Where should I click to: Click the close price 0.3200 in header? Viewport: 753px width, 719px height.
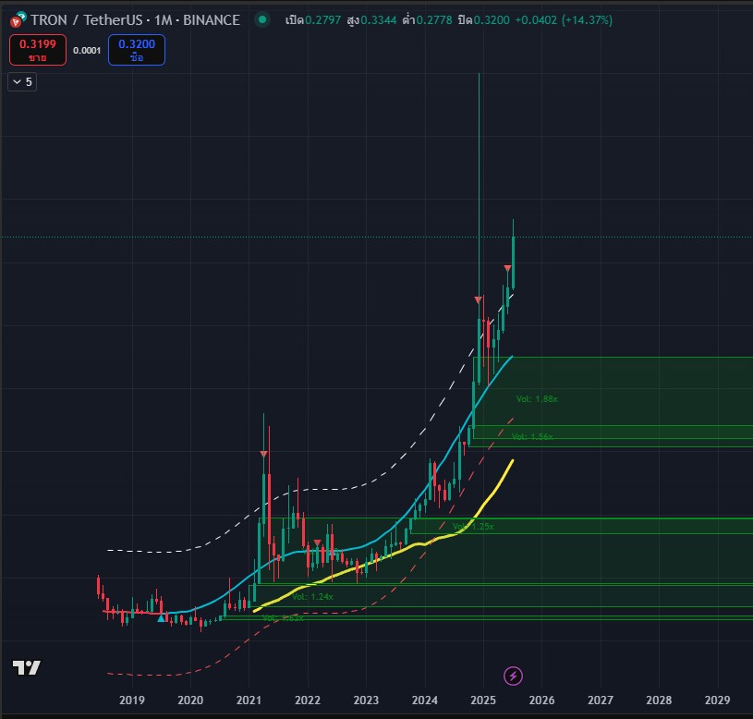492,20
